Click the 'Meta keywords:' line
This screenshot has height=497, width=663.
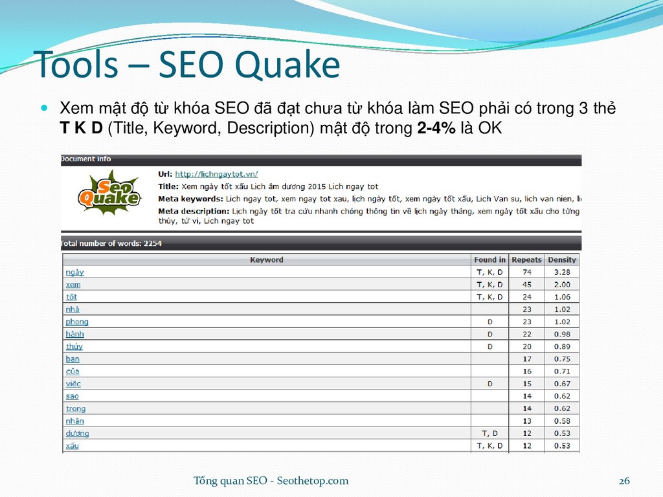click(x=370, y=199)
